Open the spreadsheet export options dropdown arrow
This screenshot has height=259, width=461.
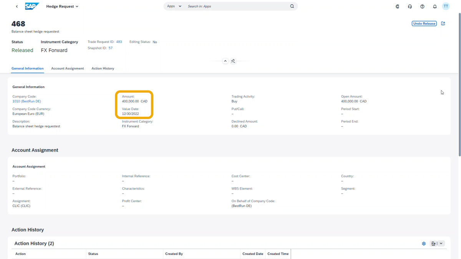[441, 243]
